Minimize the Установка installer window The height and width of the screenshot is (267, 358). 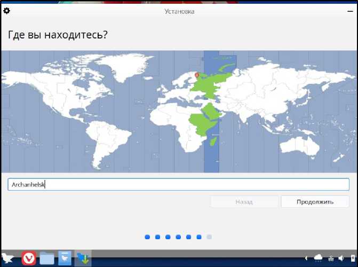tap(350, 11)
